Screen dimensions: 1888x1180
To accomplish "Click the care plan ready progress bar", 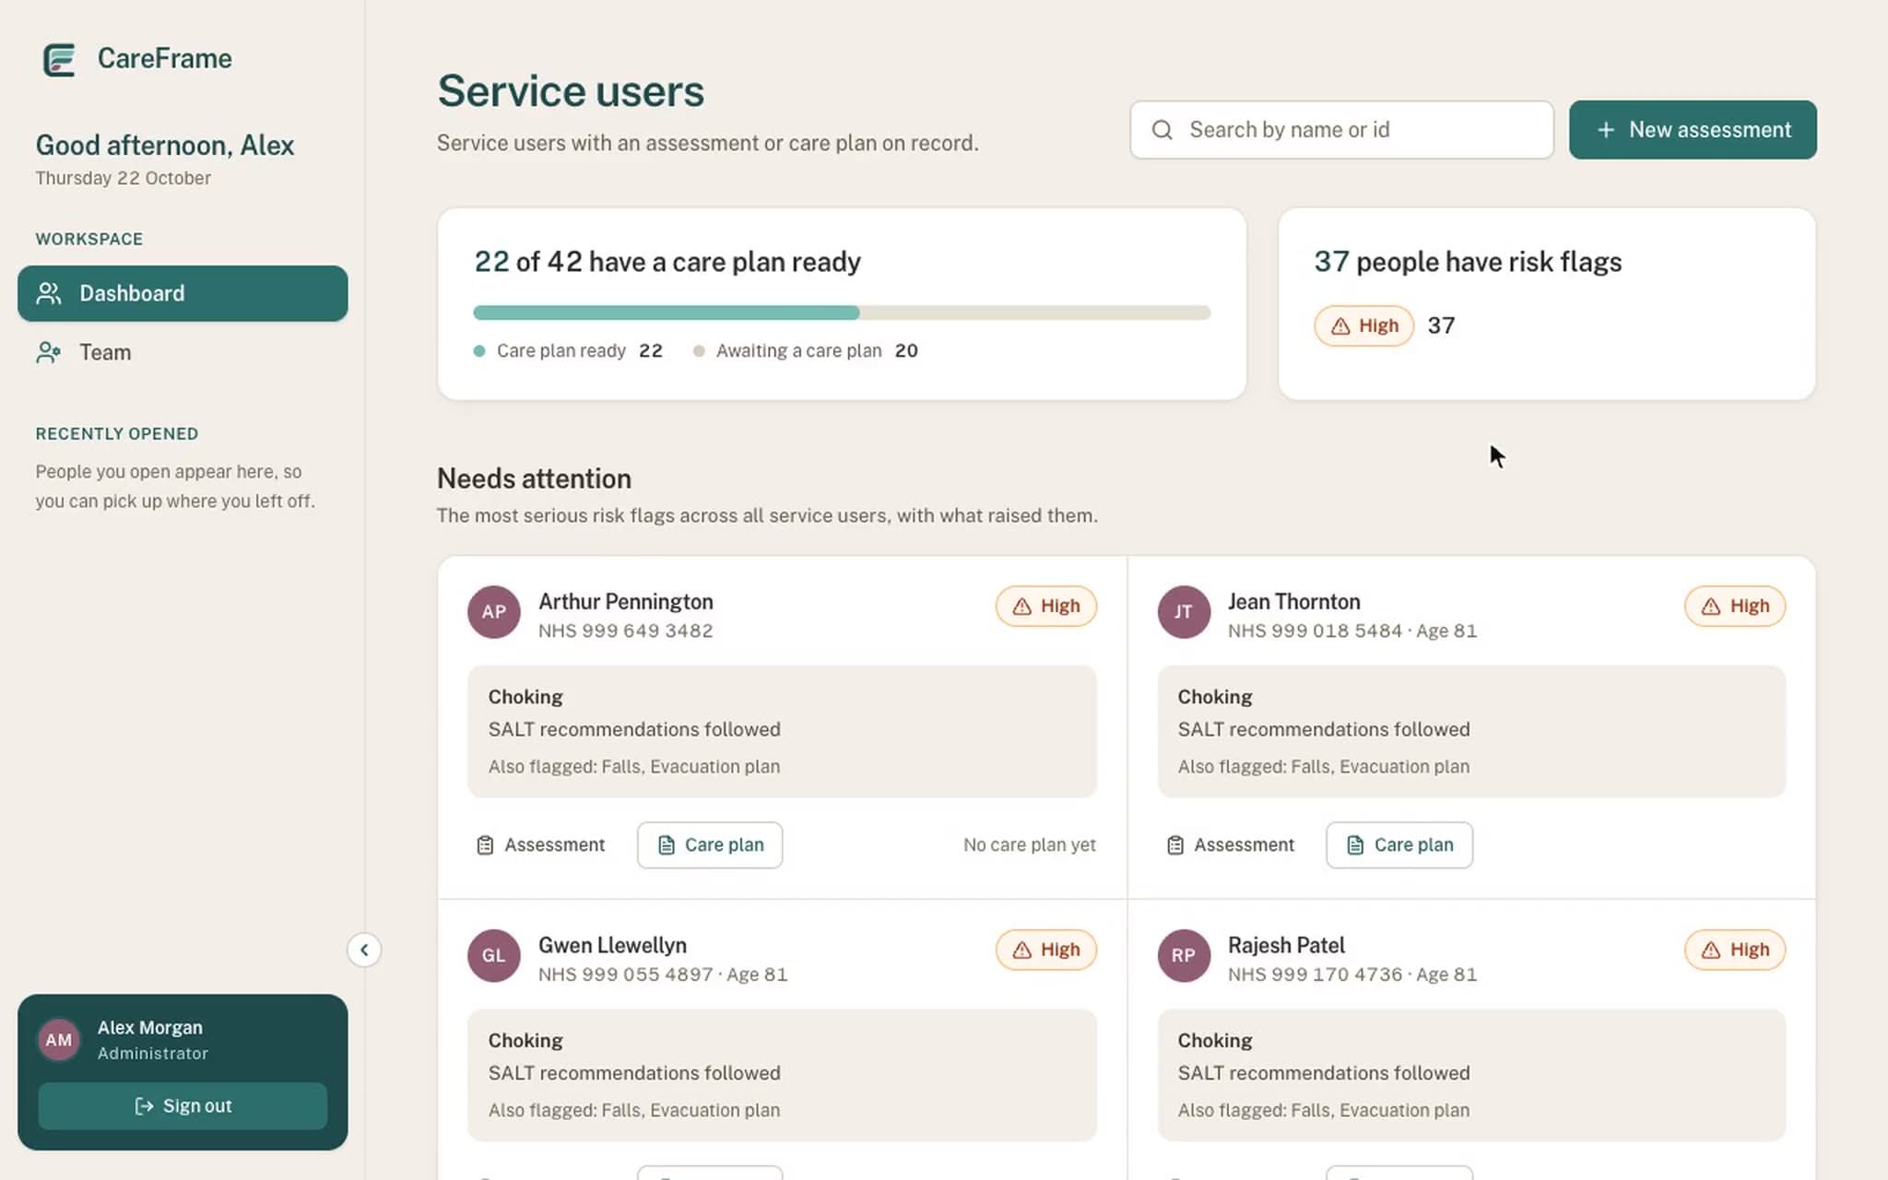I will click(842, 313).
